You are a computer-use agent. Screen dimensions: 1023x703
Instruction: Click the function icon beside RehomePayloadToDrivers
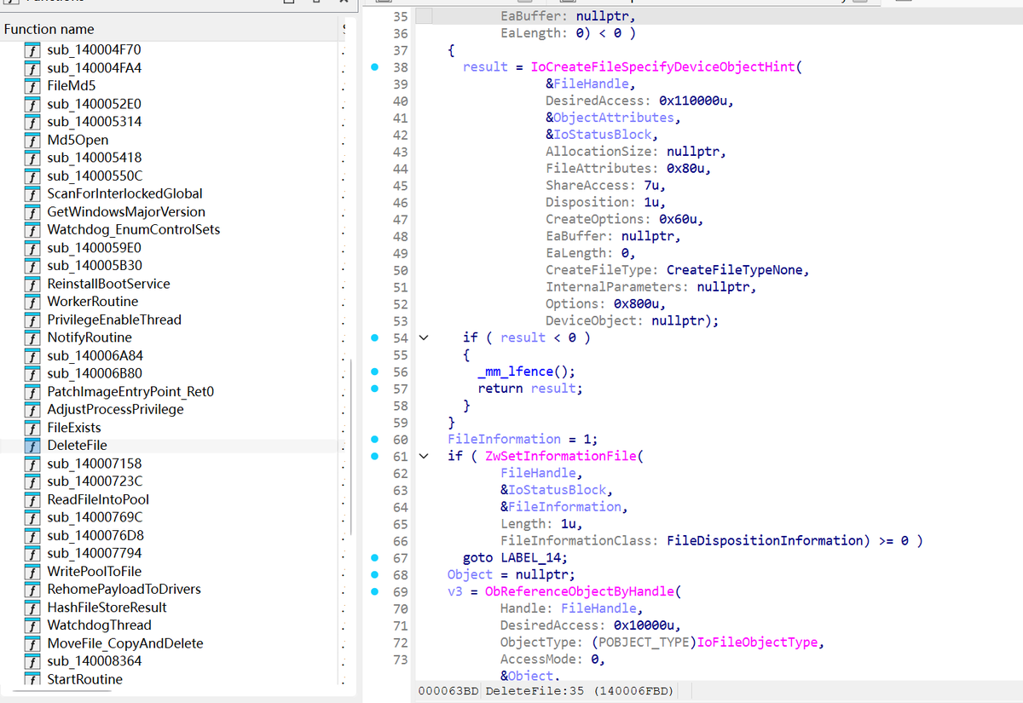[32, 589]
